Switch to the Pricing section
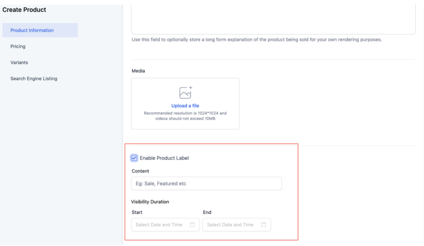The image size is (424, 246). click(x=18, y=46)
